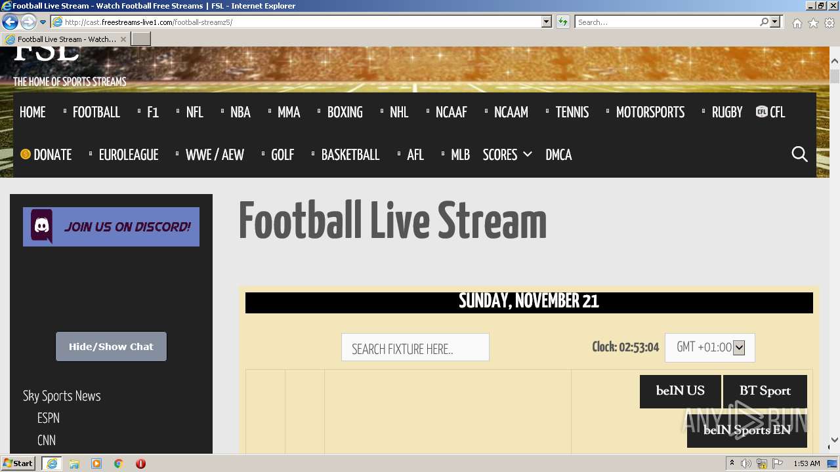Open the ESPN channel link
This screenshot has height=472, width=840.
pyautogui.click(x=49, y=418)
